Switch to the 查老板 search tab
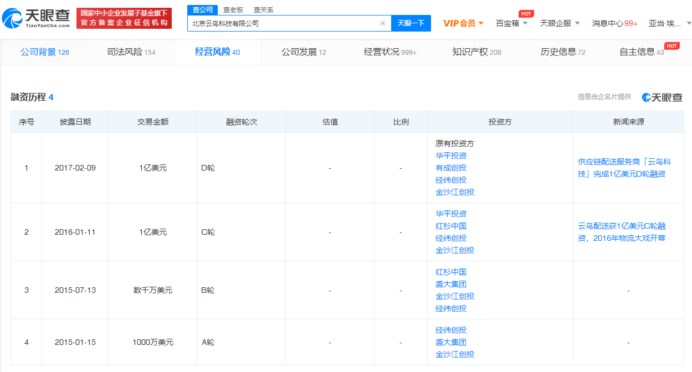 [x=233, y=10]
